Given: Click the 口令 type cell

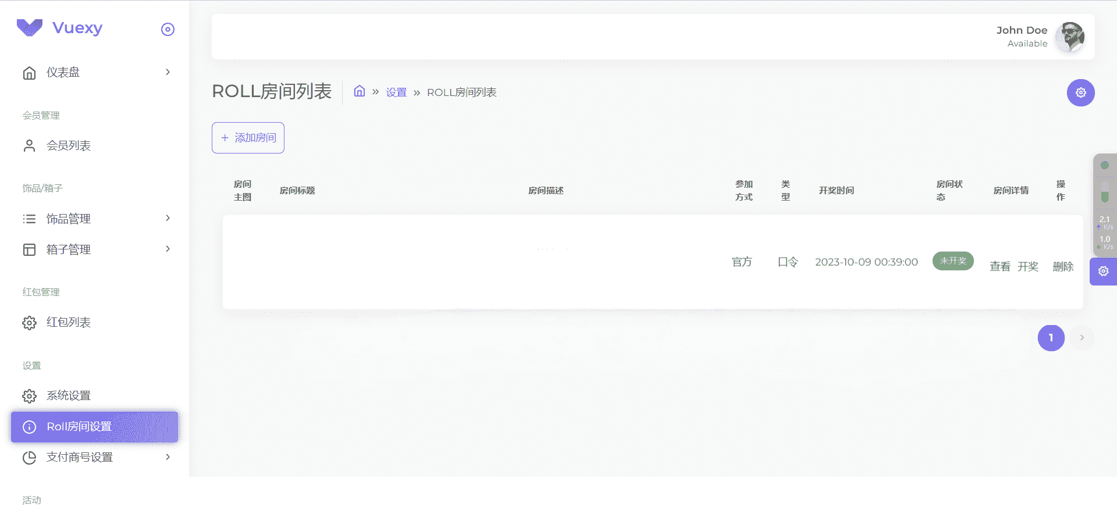Looking at the screenshot, I should (788, 262).
